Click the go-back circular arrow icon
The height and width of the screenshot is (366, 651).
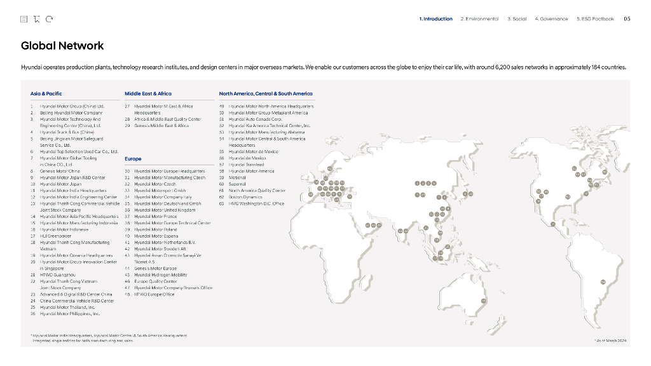pyautogui.click(x=50, y=19)
